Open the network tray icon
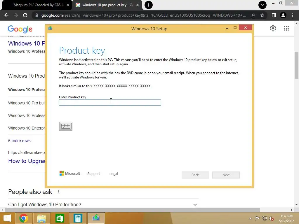 point(265,218)
